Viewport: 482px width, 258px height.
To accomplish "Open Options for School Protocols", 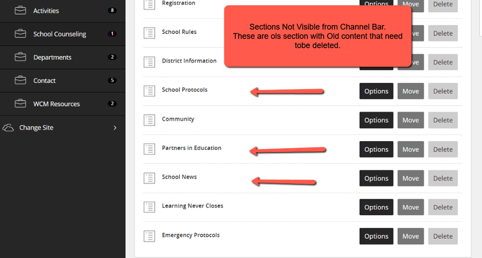I will click(x=376, y=91).
